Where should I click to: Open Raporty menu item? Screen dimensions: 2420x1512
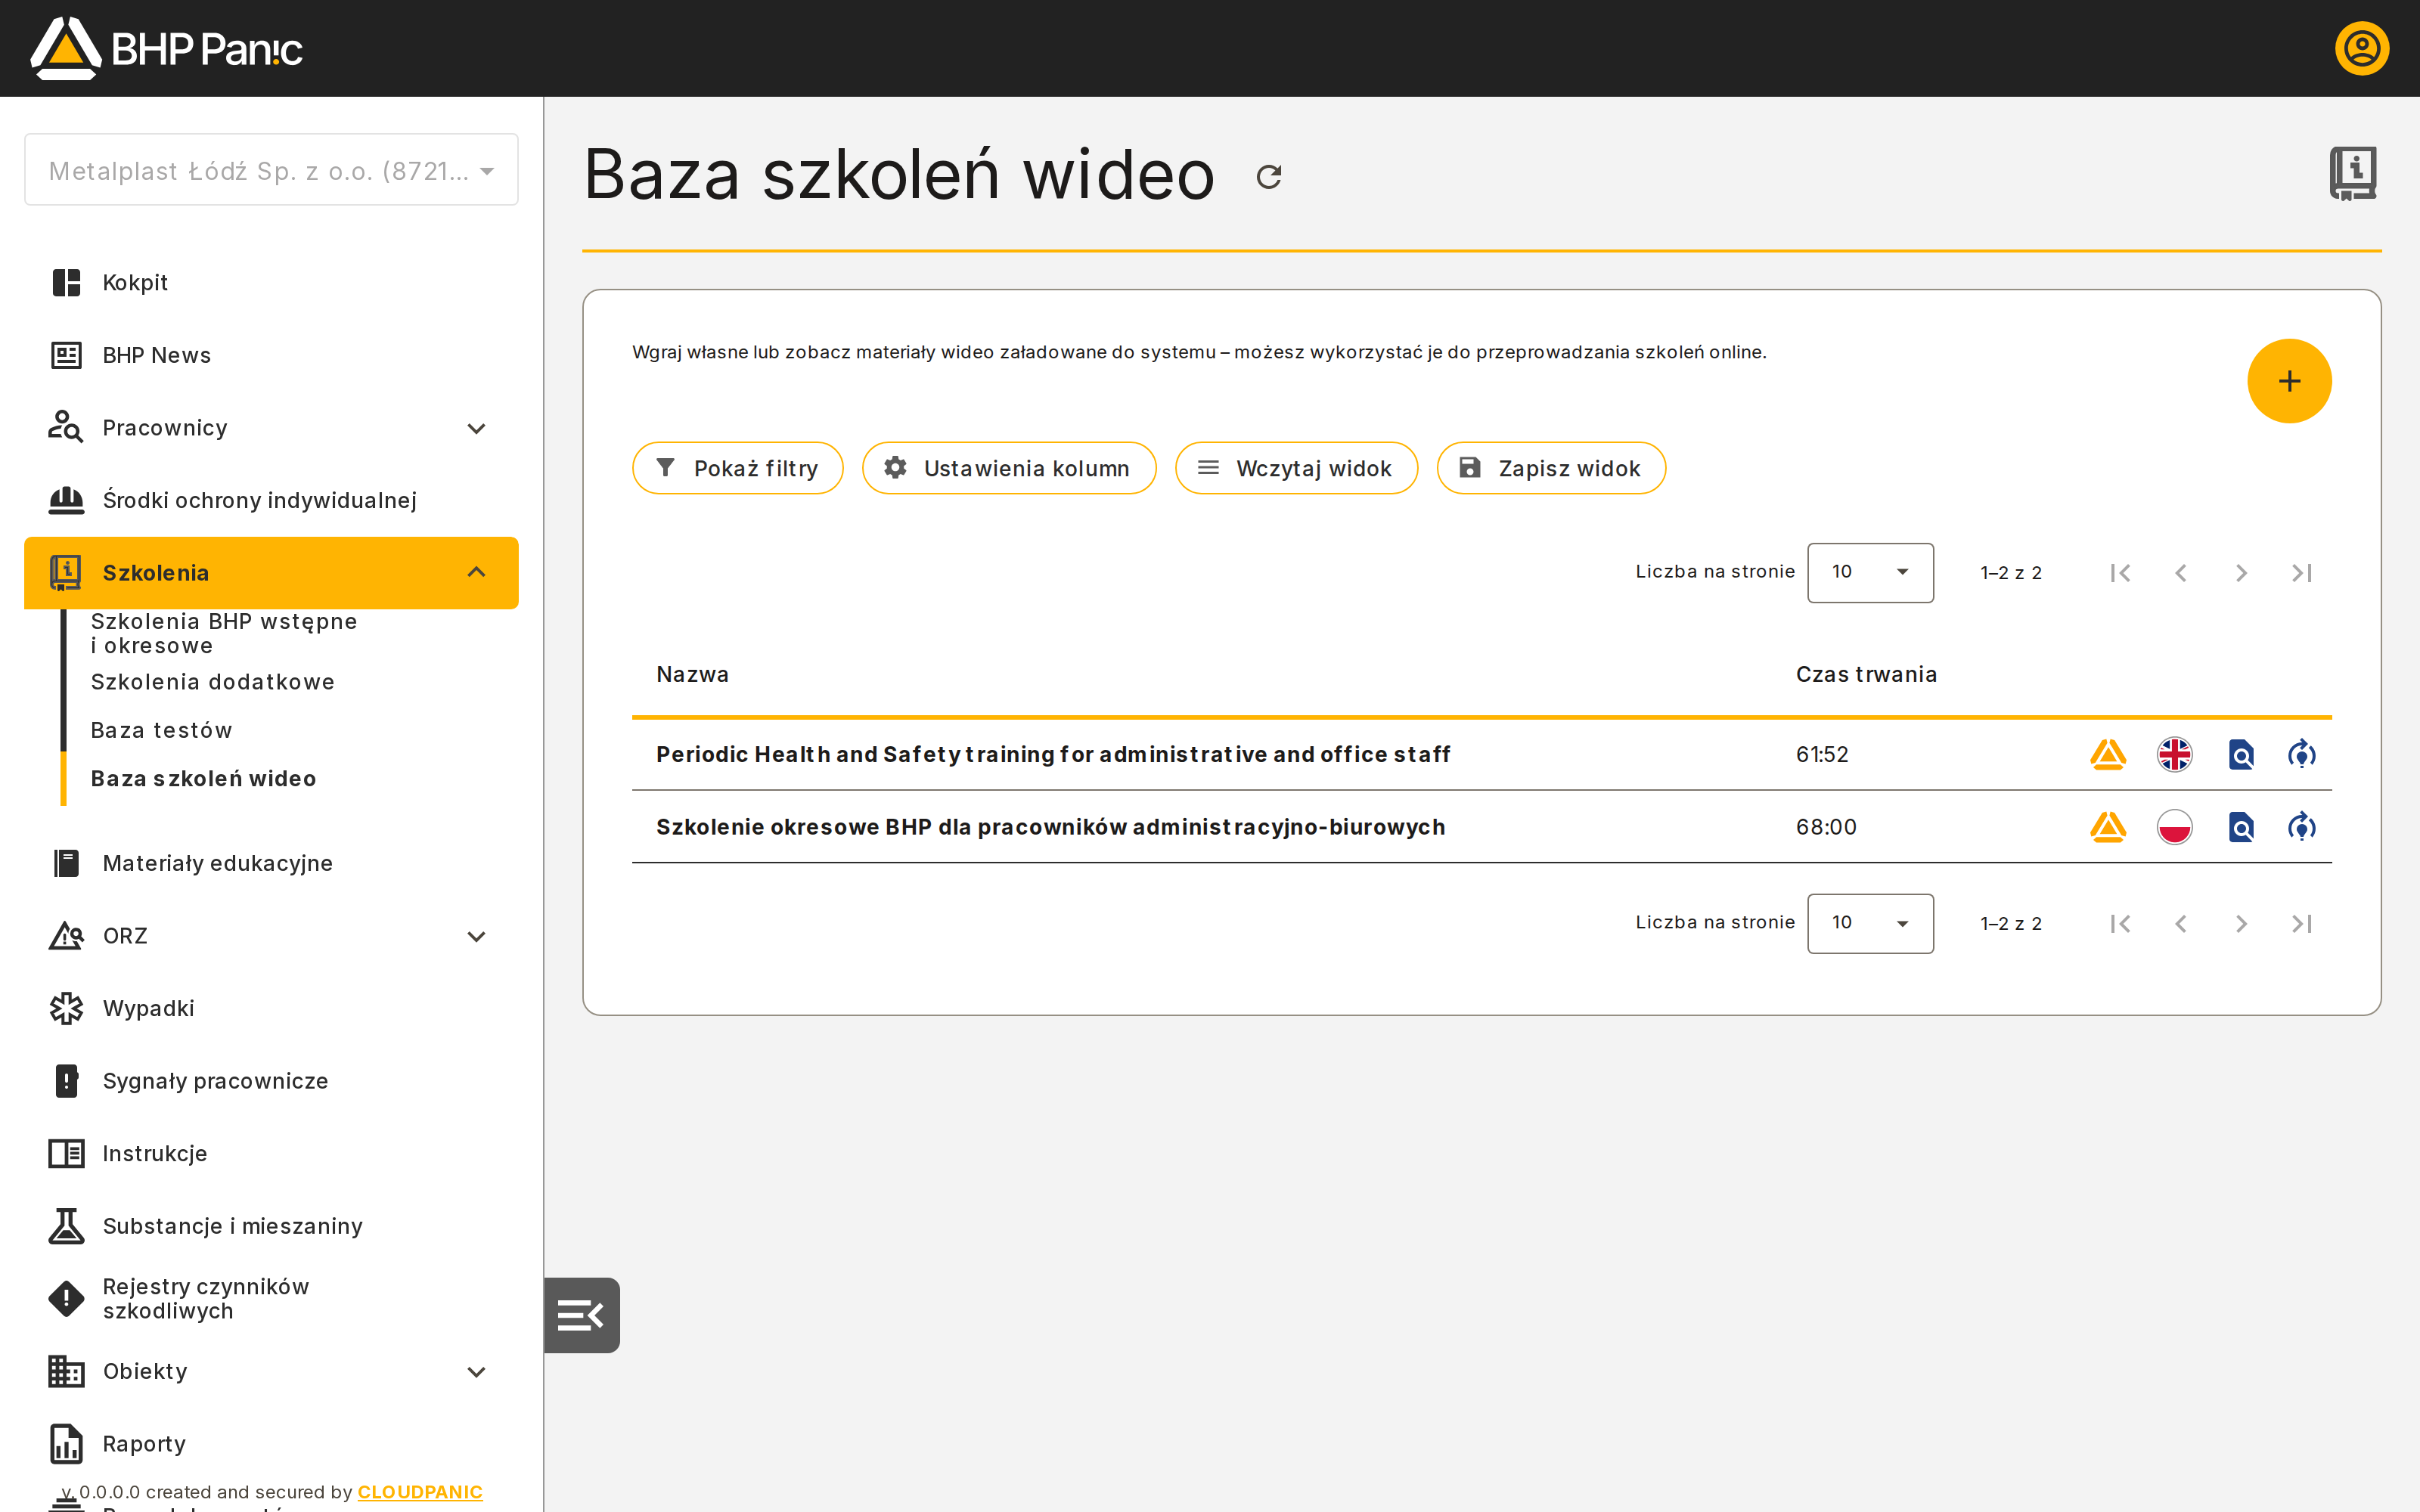point(271,1444)
